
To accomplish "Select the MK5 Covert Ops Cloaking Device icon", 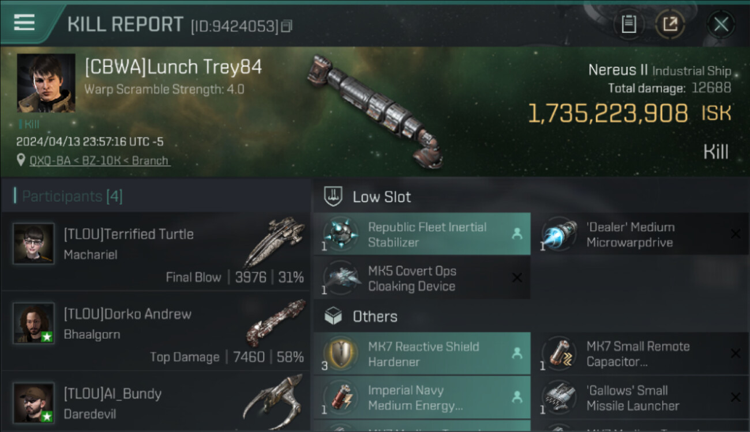I will click(x=342, y=278).
